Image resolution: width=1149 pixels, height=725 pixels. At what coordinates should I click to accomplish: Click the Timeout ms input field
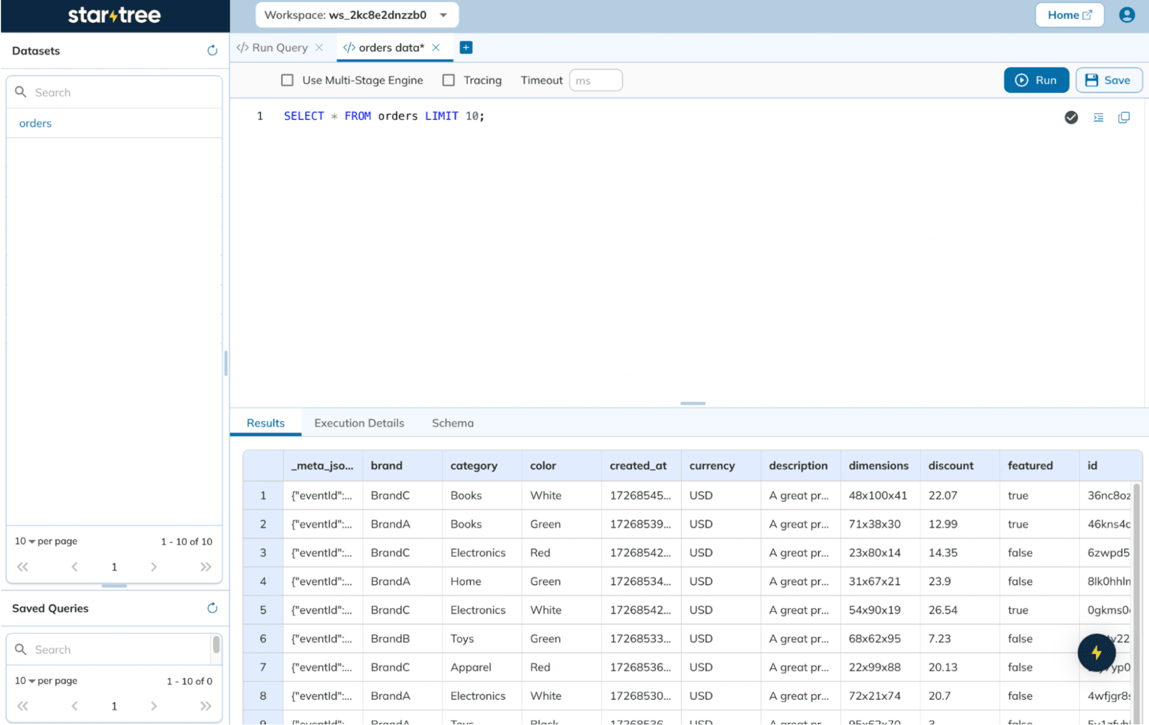(x=595, y=80)
